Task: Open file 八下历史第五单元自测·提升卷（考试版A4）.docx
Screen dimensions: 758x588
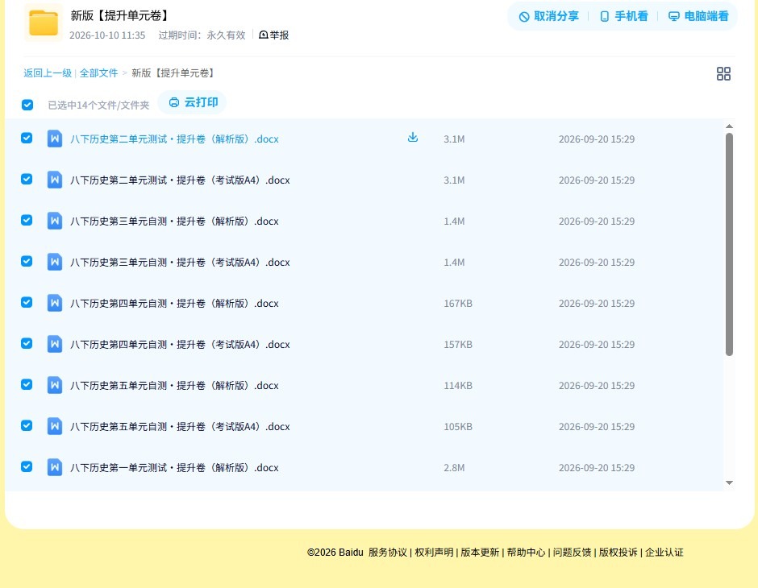Action: click(x=180, y=426)
